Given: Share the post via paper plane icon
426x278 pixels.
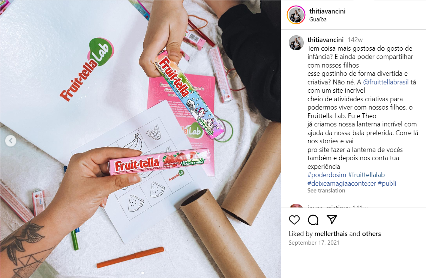Looking at the screenshot, I should point(332,219).
